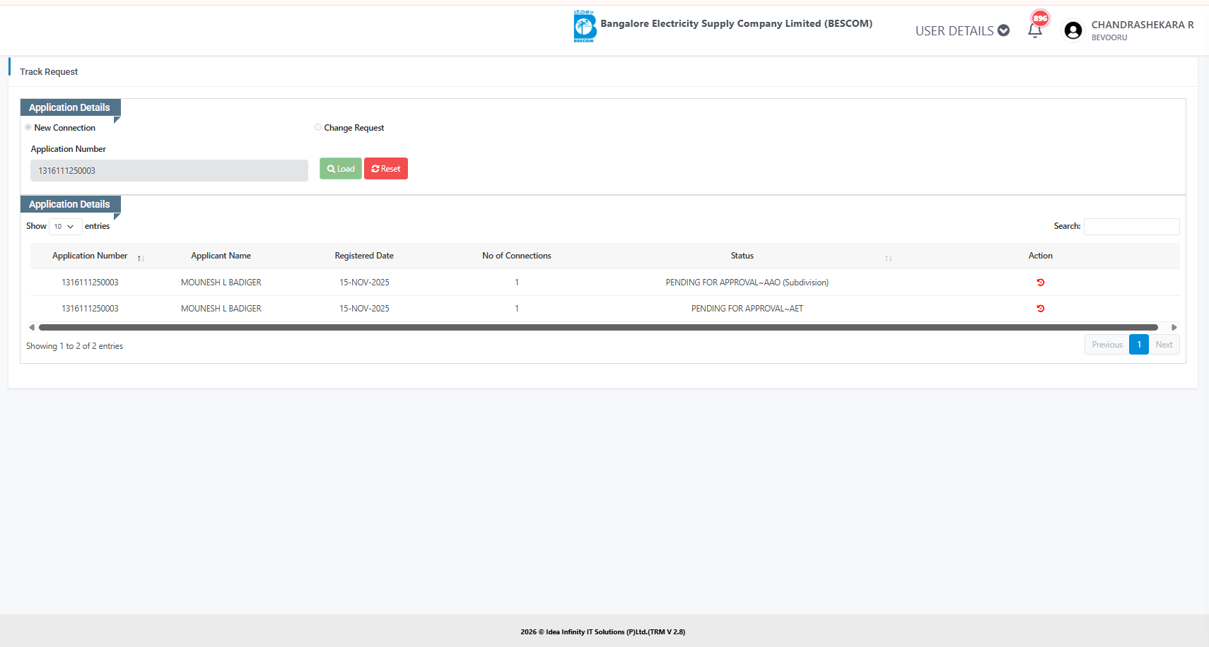Click connections count in AAO (Subdivision) row
This screenshot has width=1209, height=647.
coord(517,283)
